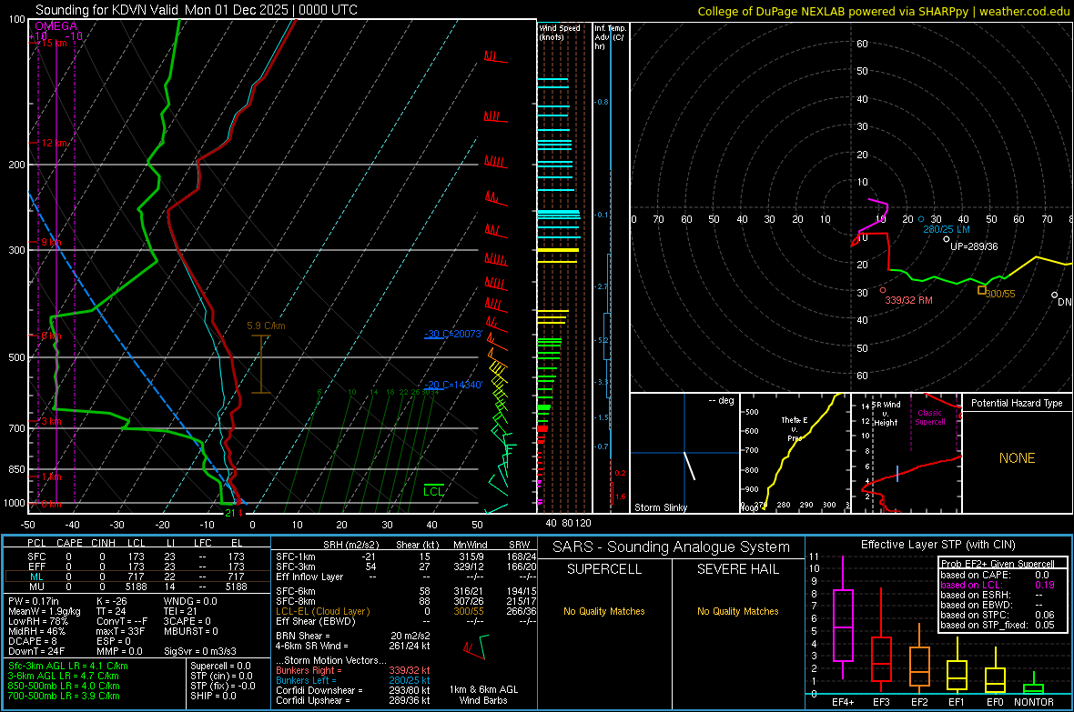The width and height of the screenshot is (1074, 712).
Task: Click the based on STPC probability row
Action: click(997, 616)
